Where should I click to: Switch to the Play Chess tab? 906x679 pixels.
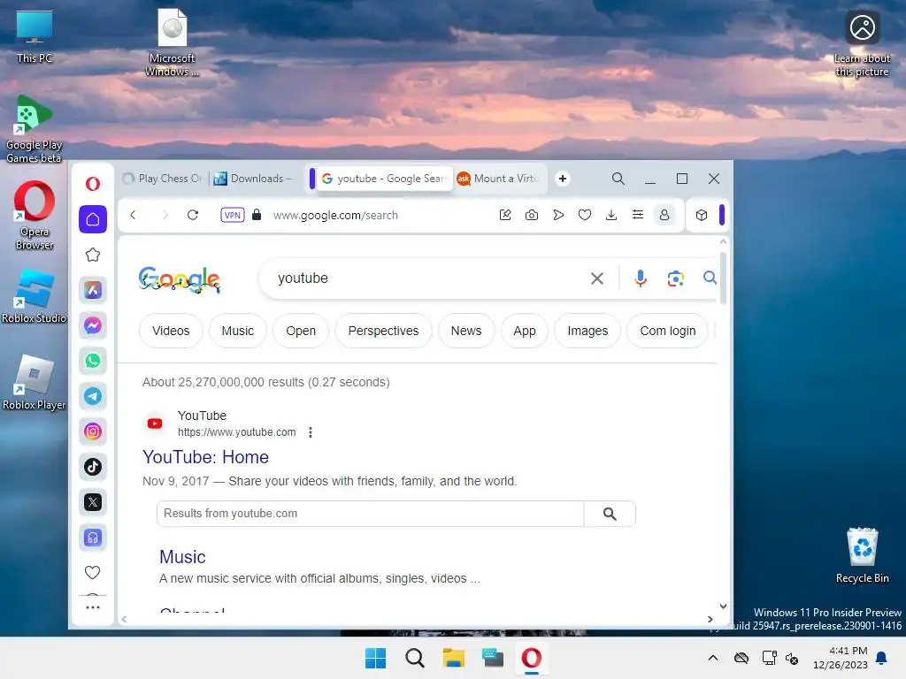(164, 179)
